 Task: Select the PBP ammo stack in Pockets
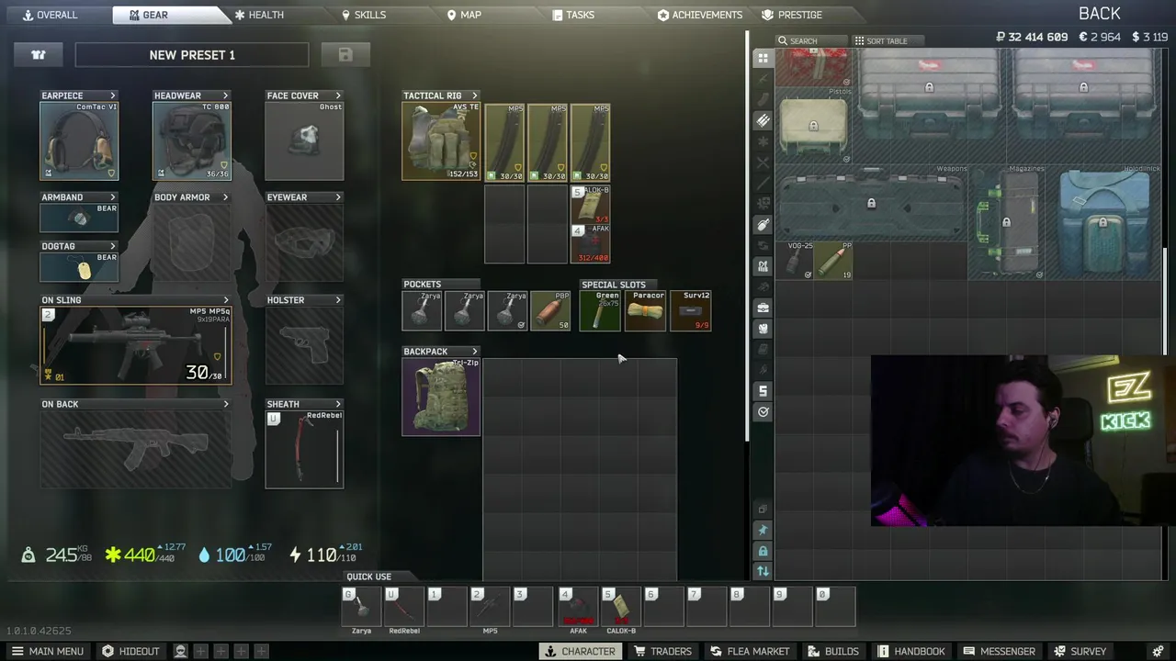point(551,310)
